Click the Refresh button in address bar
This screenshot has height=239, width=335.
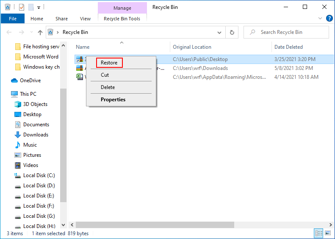[x=232, y=32]
